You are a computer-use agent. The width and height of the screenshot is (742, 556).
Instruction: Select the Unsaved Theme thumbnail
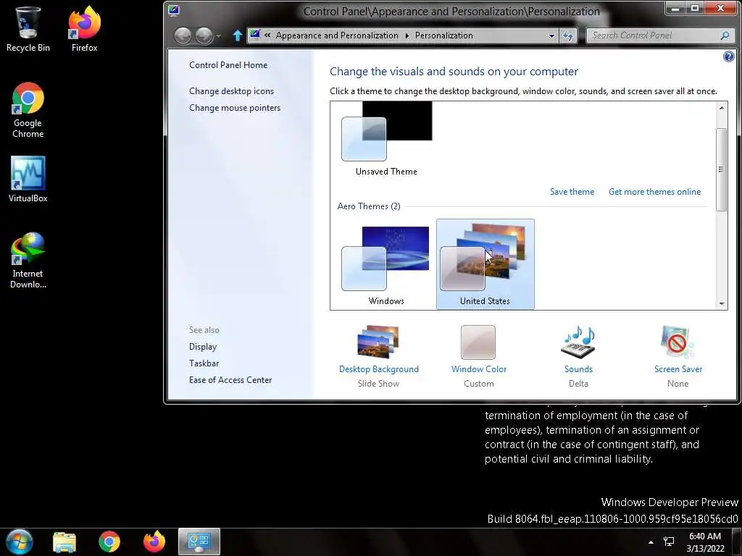[x=387, y=139]
